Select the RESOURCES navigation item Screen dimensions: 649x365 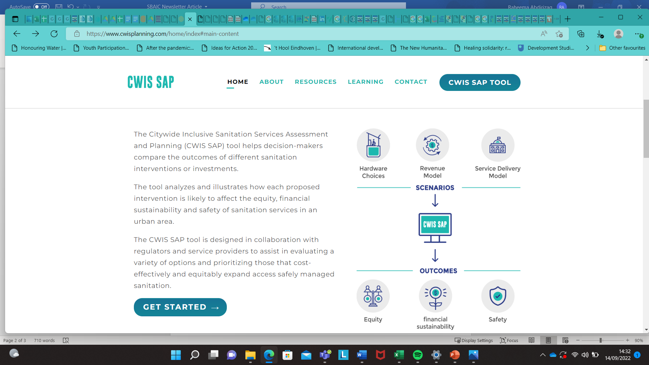click(x=316, y=82)
